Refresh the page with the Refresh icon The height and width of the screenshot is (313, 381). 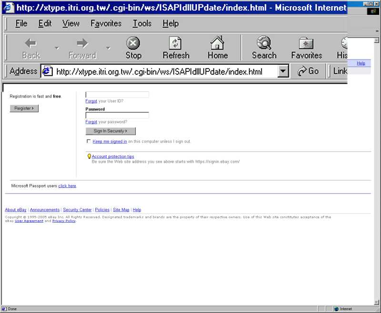pos(176,44)
